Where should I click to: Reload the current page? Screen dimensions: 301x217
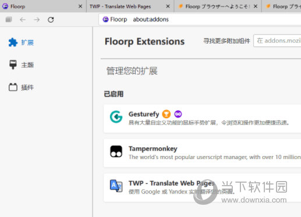pos(51,20)
